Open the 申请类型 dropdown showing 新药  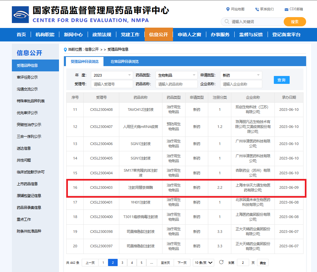pyautogui.click(x=241, y=75)
